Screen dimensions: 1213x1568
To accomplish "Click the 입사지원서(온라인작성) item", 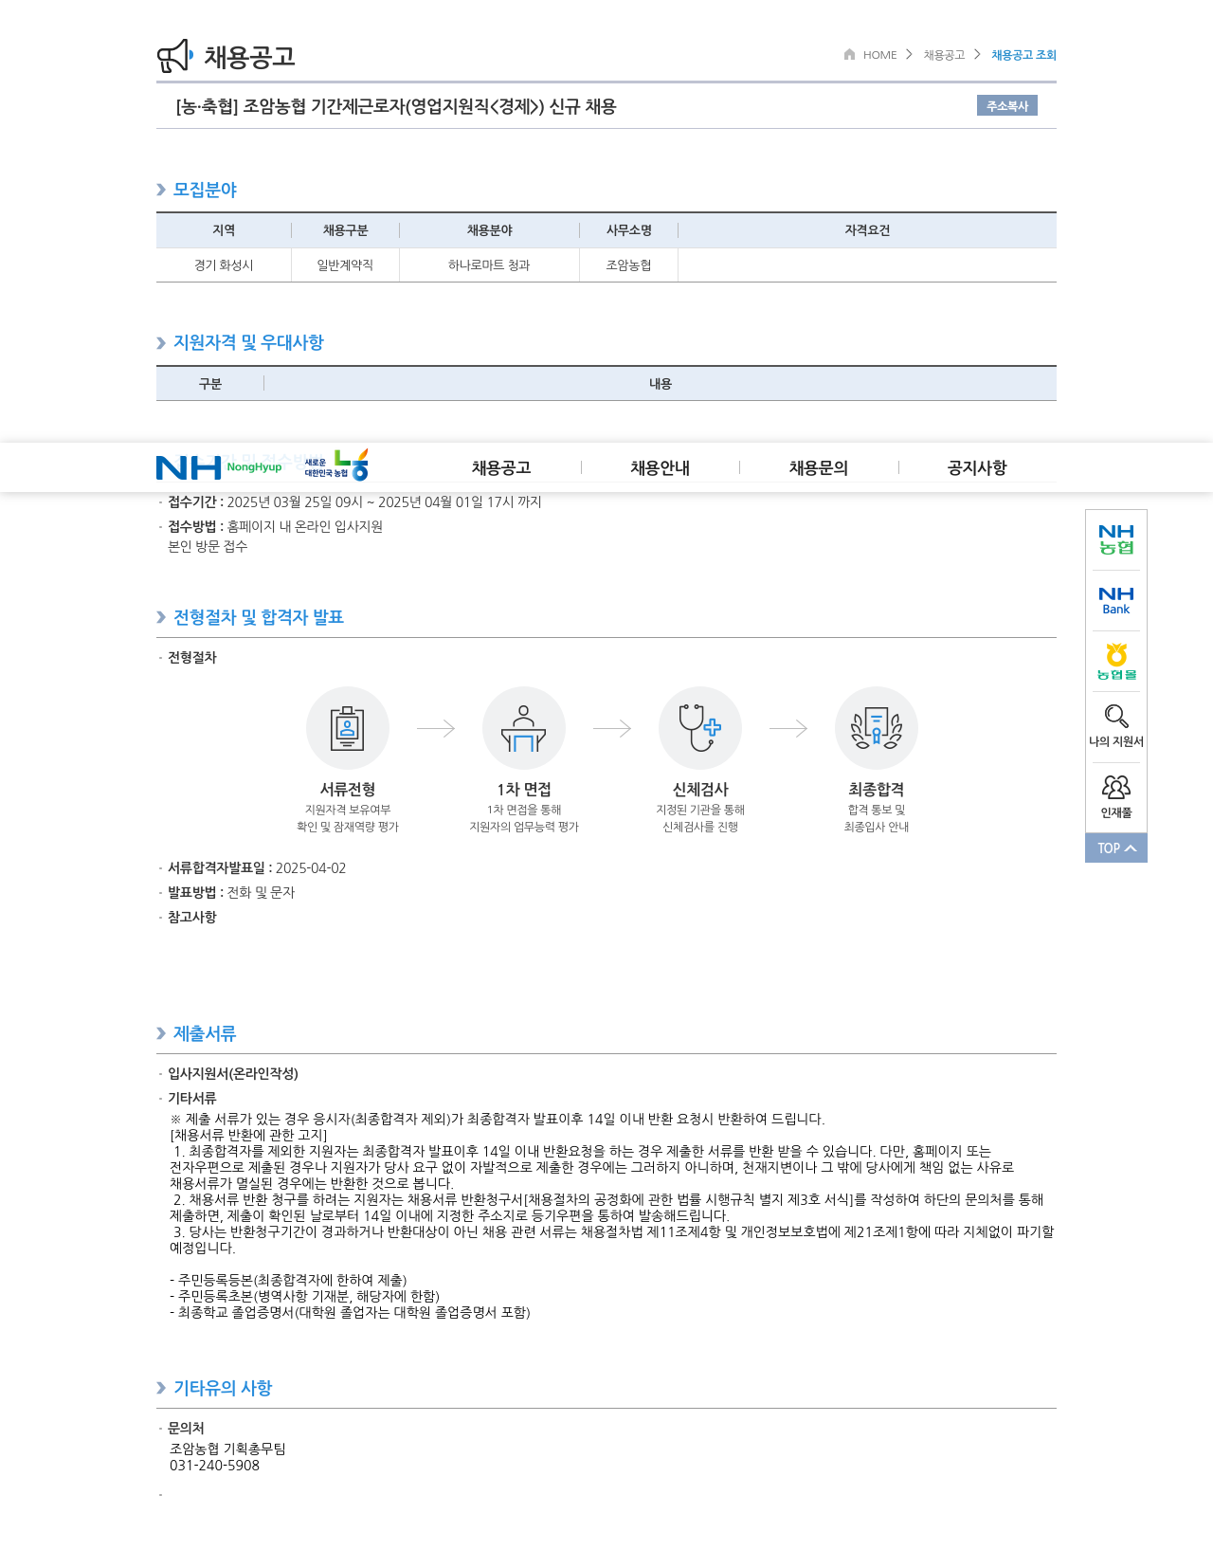I will click(x=233, y=1074).
